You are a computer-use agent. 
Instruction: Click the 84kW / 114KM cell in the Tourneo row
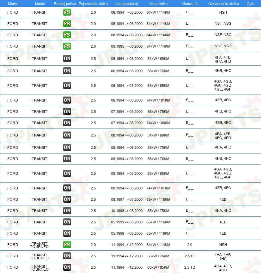pyautogui.click(x=158, y=245)
